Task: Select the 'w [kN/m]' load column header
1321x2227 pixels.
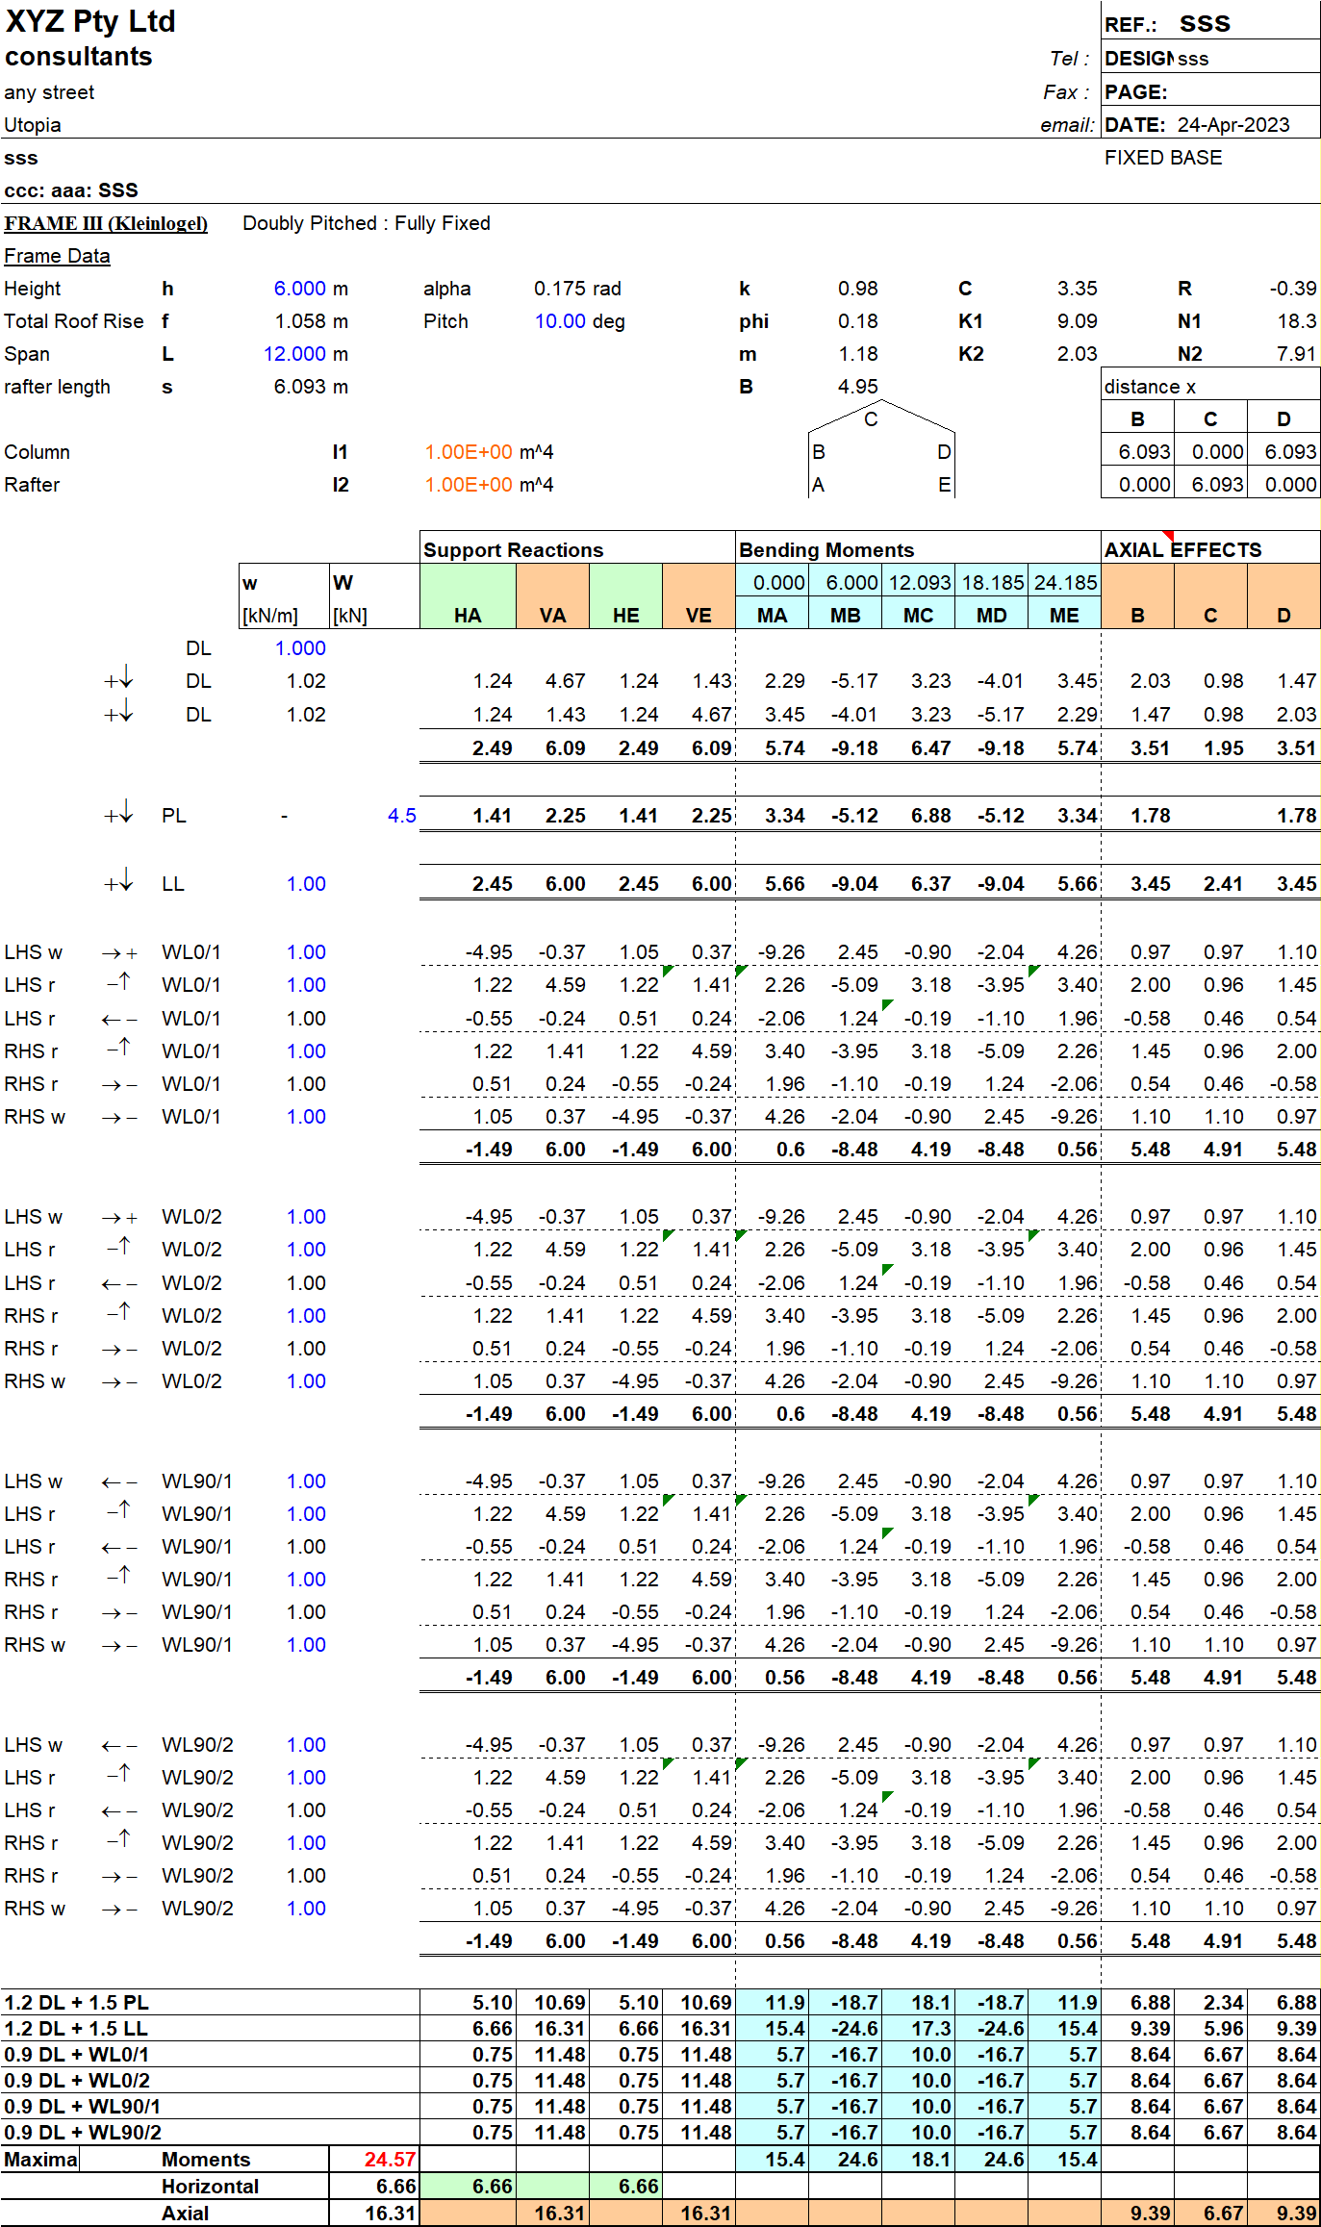Action: 284,598
